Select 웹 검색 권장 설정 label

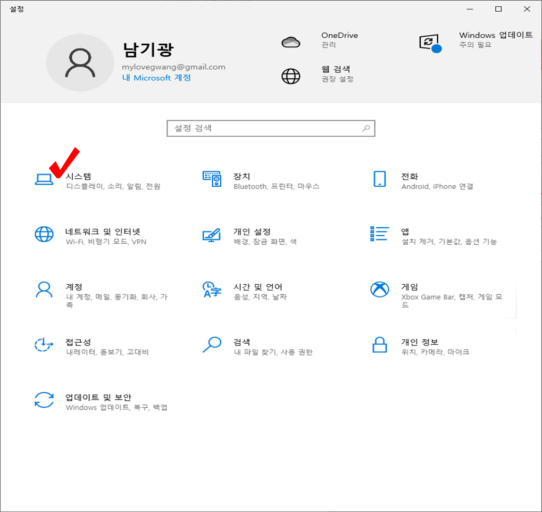[x=337, y=79]
